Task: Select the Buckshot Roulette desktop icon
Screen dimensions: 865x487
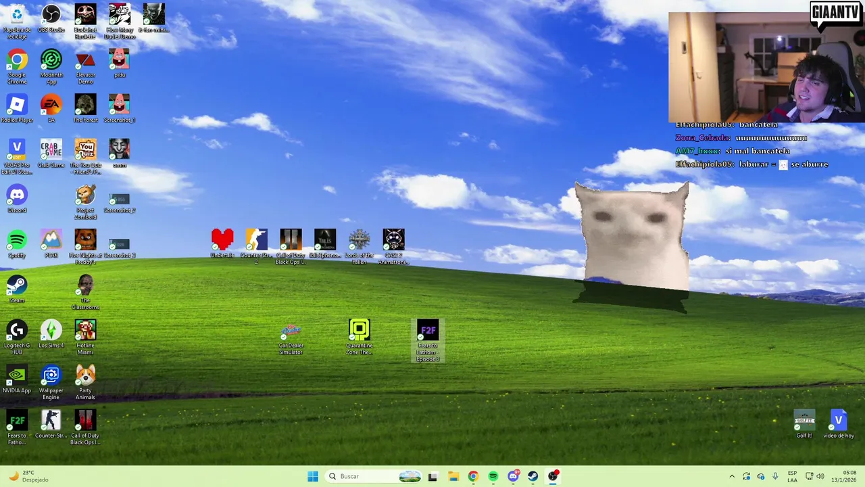Action: (85, 20)
